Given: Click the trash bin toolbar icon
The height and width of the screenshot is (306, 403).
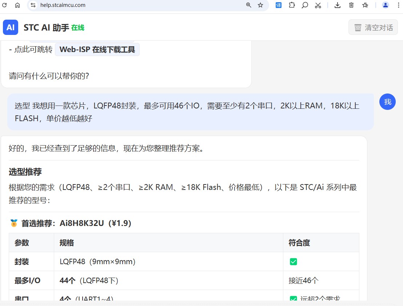Looking at the screenshot, I should coord(351,5).
